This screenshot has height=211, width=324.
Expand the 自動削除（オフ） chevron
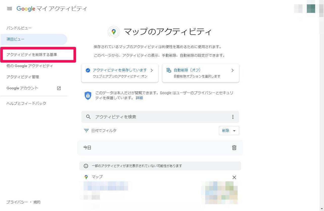pos(233,70)
